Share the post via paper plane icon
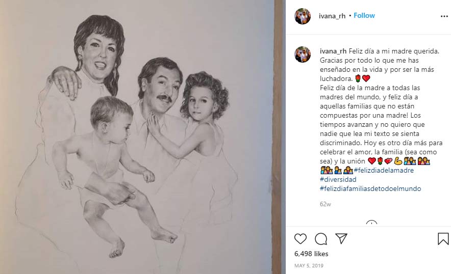The height and width of the screenshot is (274, 451). pos(341,238)
